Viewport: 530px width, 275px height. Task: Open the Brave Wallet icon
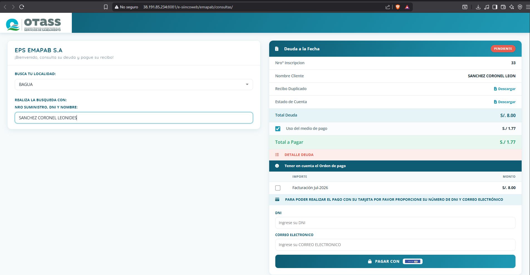point(503,7)
